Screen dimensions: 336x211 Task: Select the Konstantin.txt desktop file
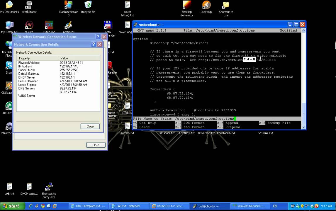(226, 133)
